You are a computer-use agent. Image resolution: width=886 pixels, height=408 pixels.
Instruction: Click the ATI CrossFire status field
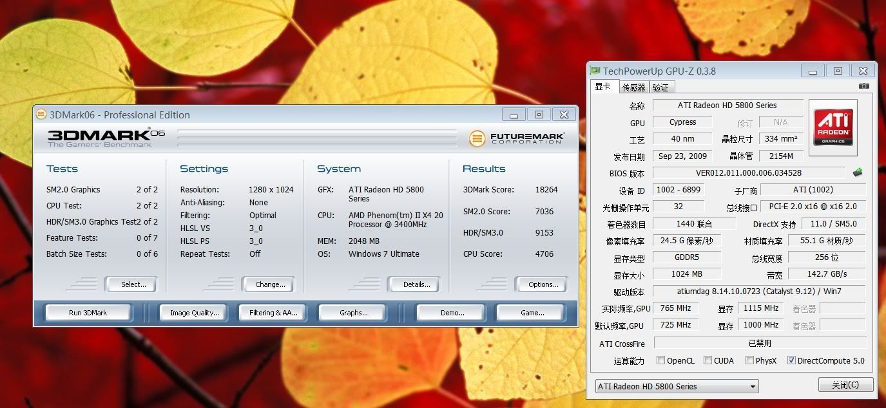coord(760,343)
